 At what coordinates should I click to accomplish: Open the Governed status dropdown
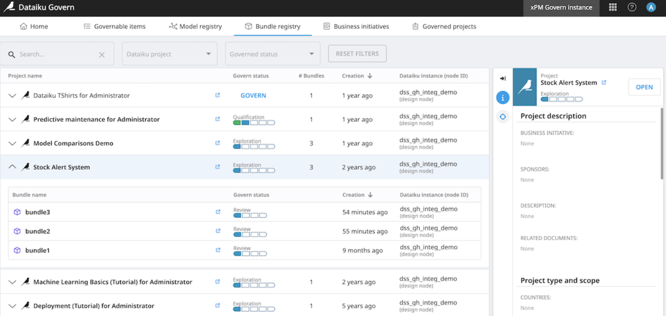272,54
